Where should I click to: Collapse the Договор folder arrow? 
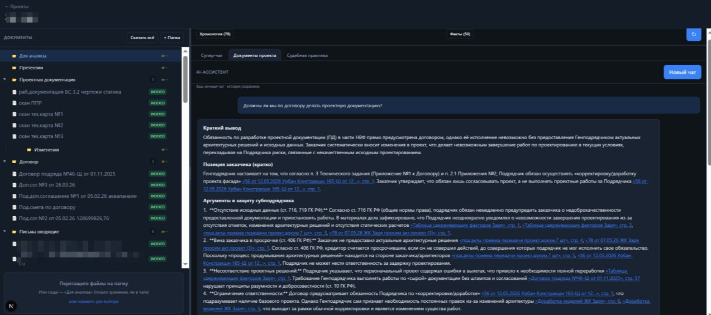pos(5,161)
